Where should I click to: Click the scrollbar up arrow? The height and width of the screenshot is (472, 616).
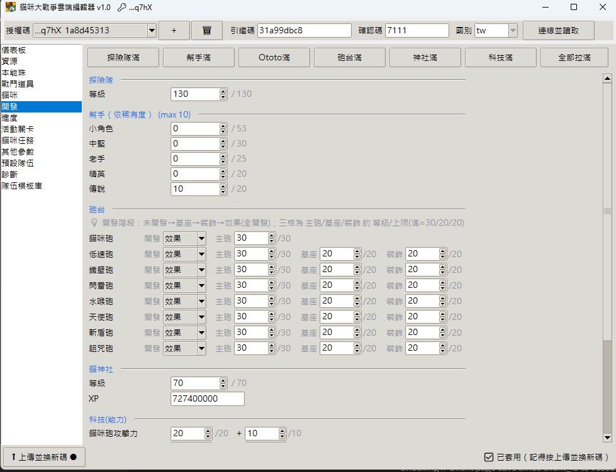coord(607,79)
